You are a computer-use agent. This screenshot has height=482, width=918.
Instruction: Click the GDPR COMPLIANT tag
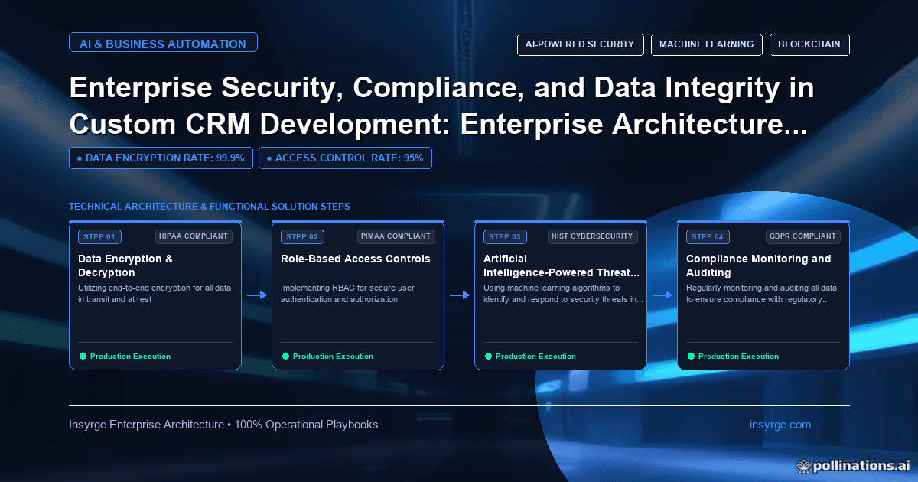(x=804, y=237)
